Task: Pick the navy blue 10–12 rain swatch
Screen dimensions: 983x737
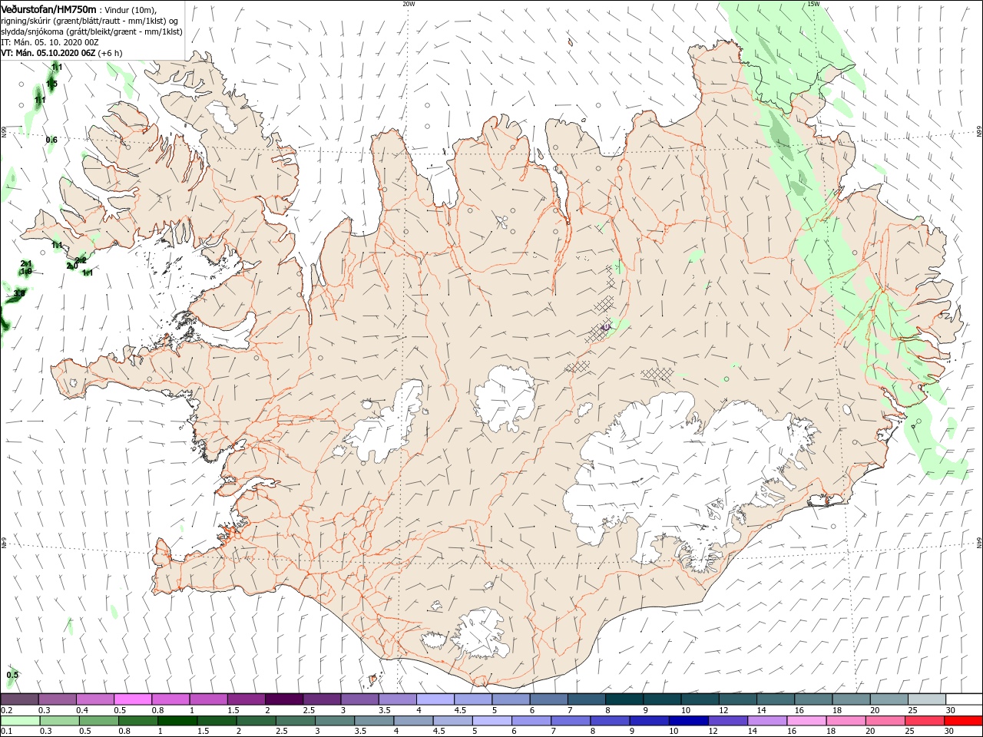Action: tap(687, 721)
